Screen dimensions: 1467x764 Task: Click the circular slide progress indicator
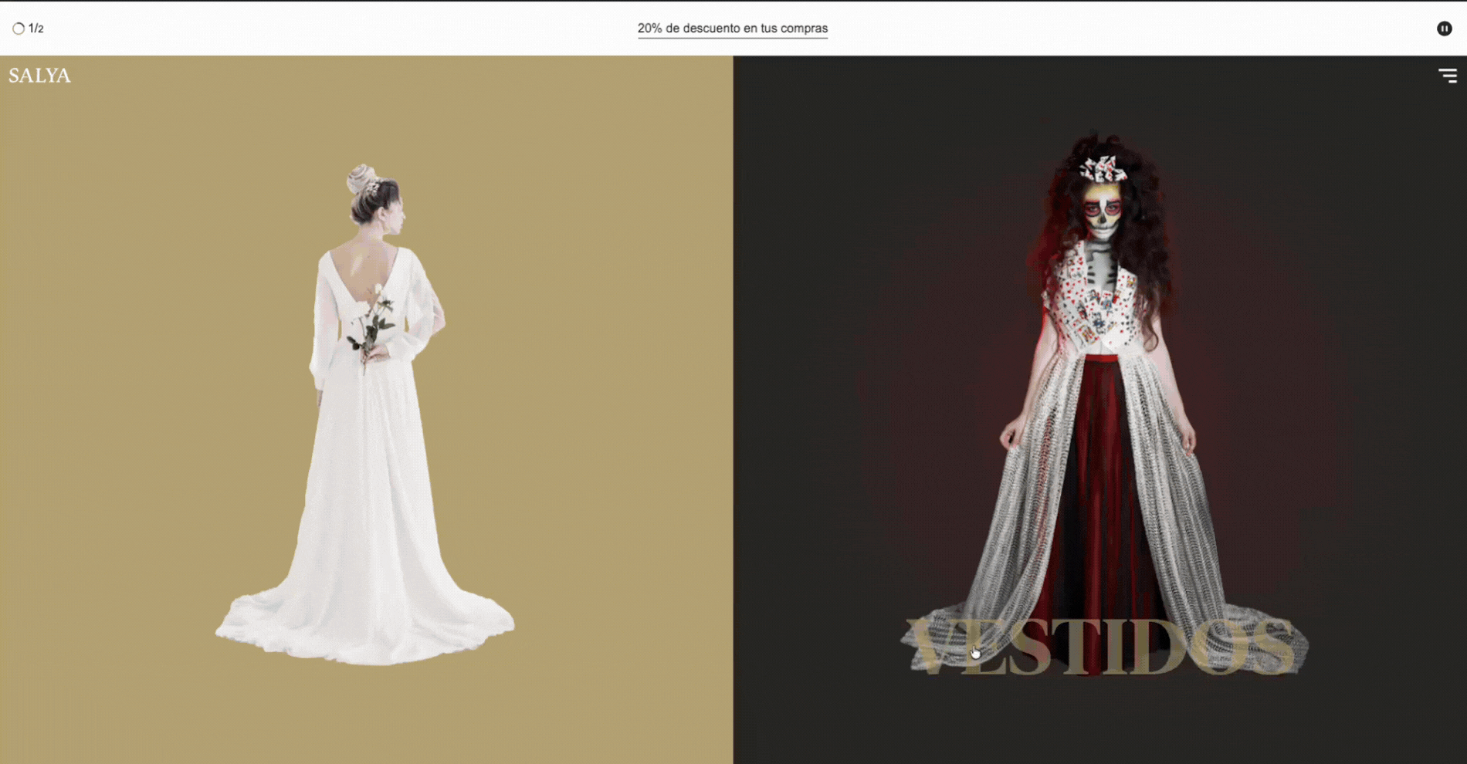[19, 29]
